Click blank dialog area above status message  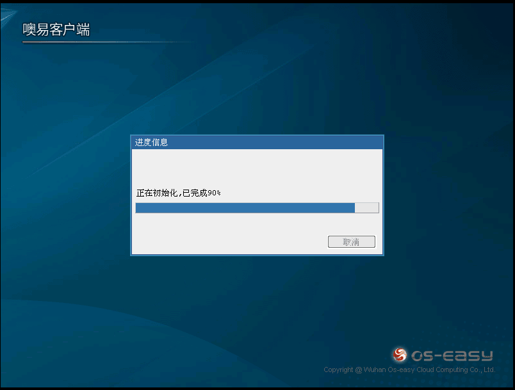[256, 168]
